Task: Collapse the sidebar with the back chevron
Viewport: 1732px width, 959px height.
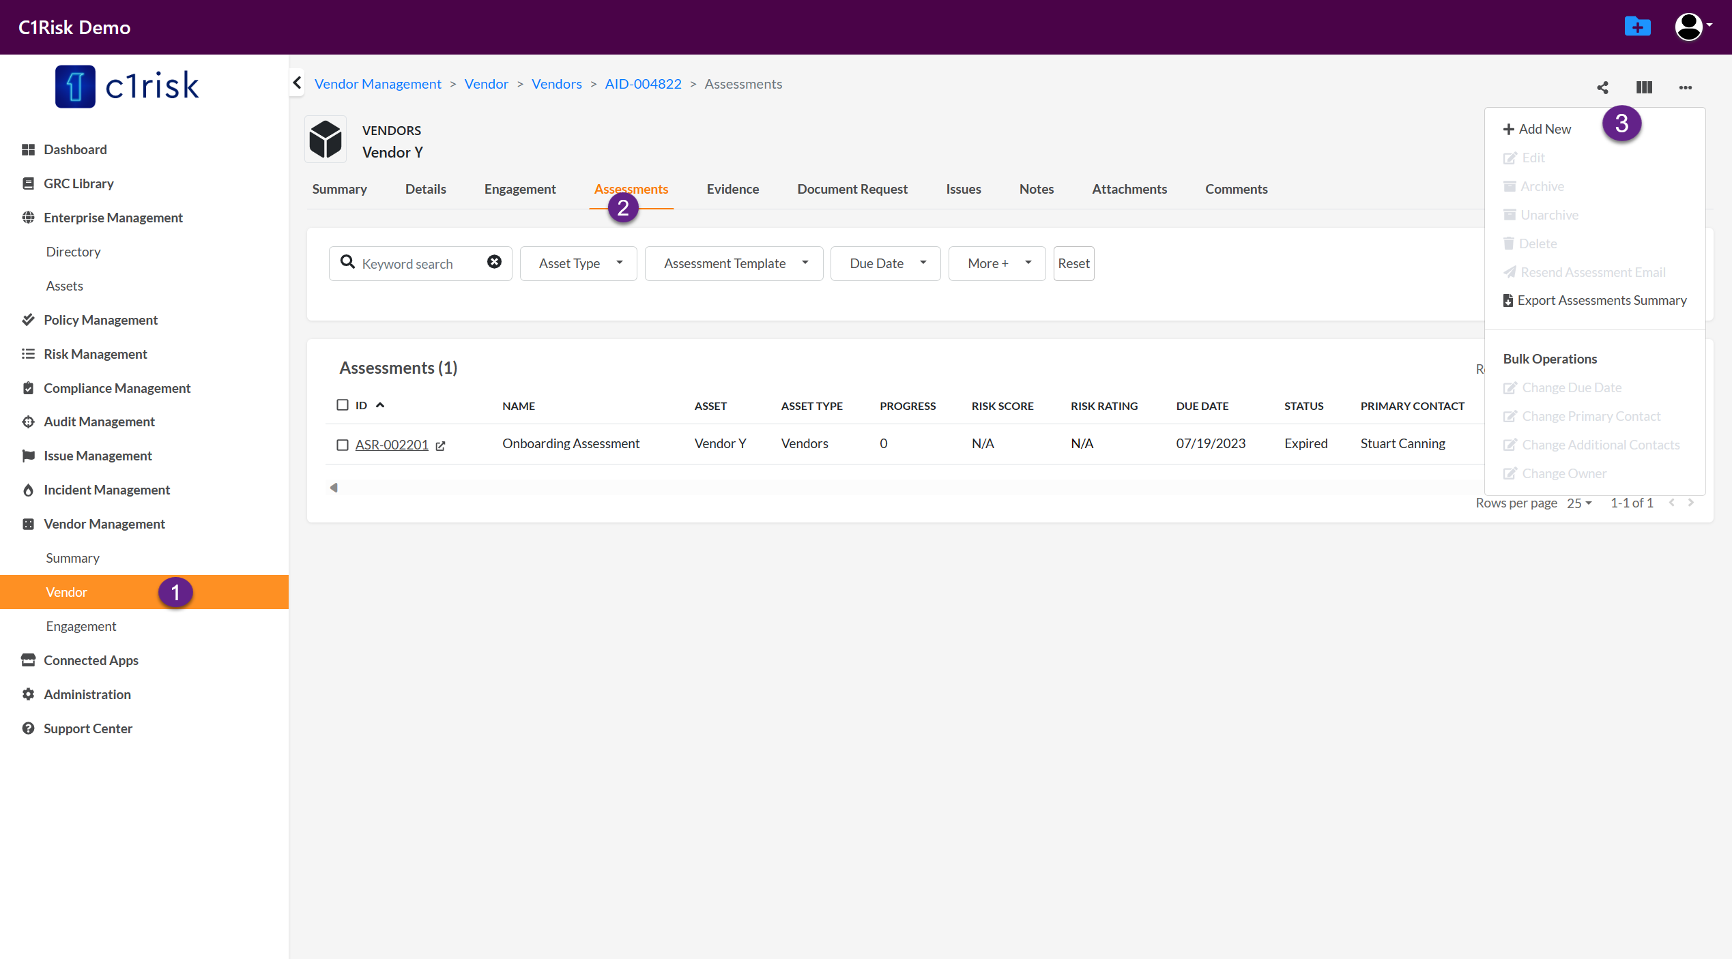Action: pos(297,83)
